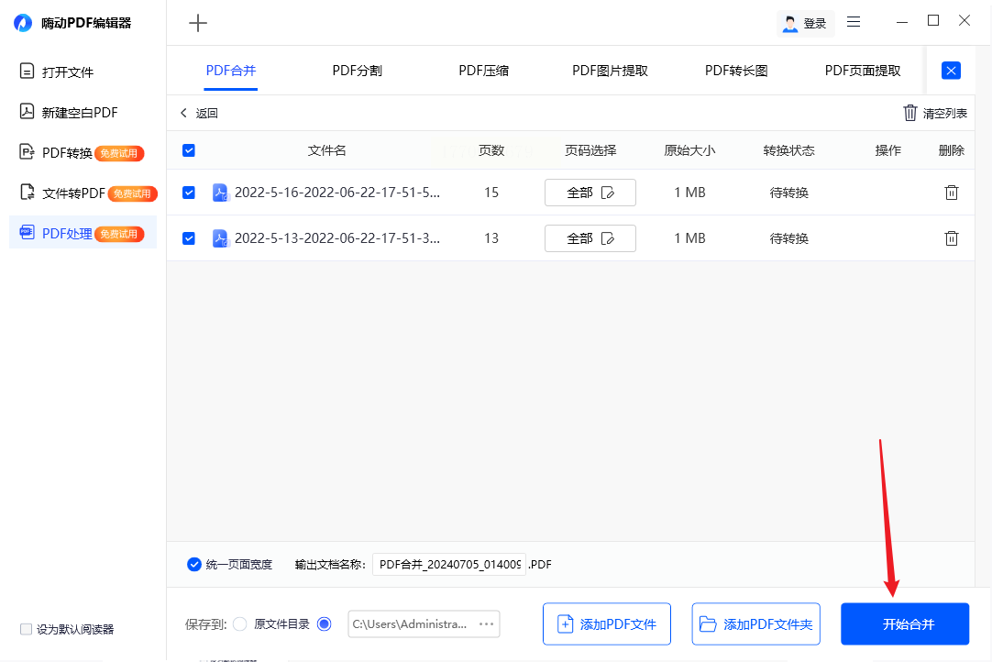Open page range selector for 15-page file

click(x=590, y=193)
